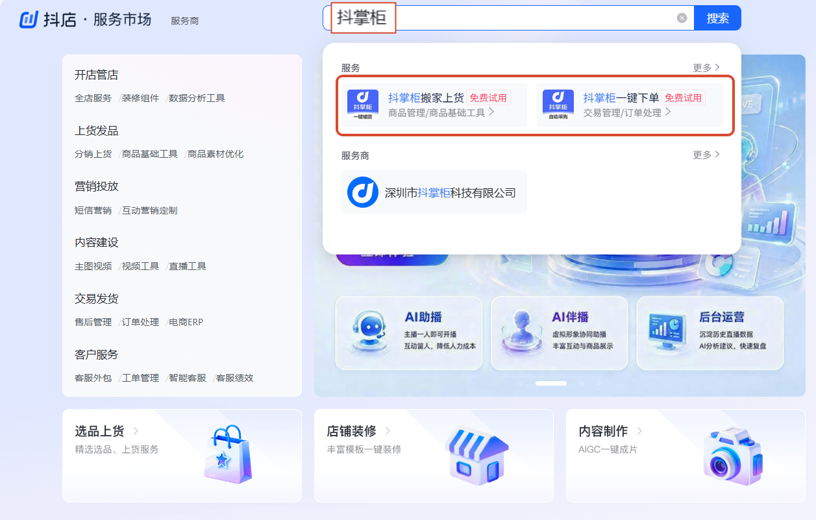Image resolution: width=816 pixels, height=520 pixels.
Task: Expand 更多 next to 服务 section
Action: (706, 68)
